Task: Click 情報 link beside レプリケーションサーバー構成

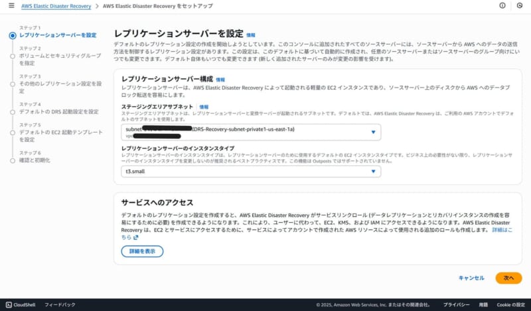Action: tap(220, 79)
